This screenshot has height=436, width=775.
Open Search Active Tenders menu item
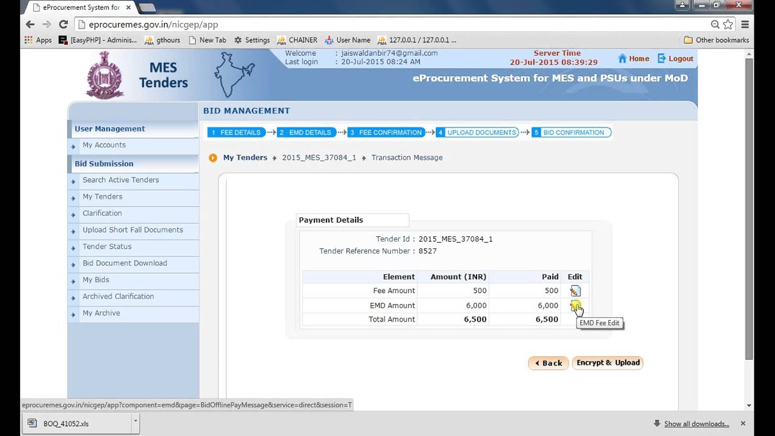coord(120,180)
